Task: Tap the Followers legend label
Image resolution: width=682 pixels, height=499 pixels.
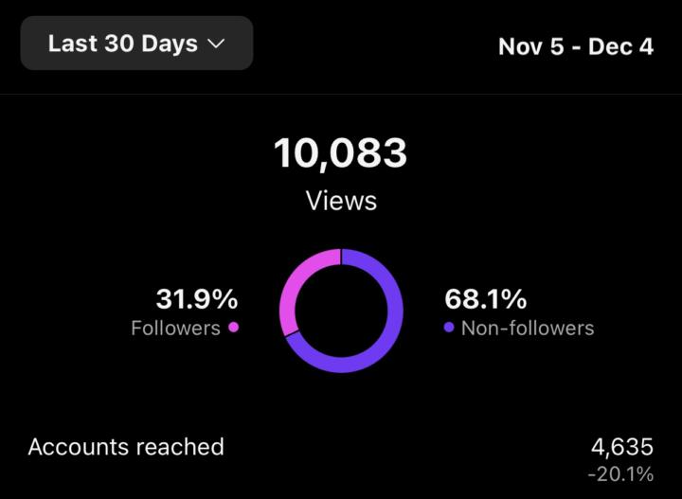Action: (x=175, y=329)
